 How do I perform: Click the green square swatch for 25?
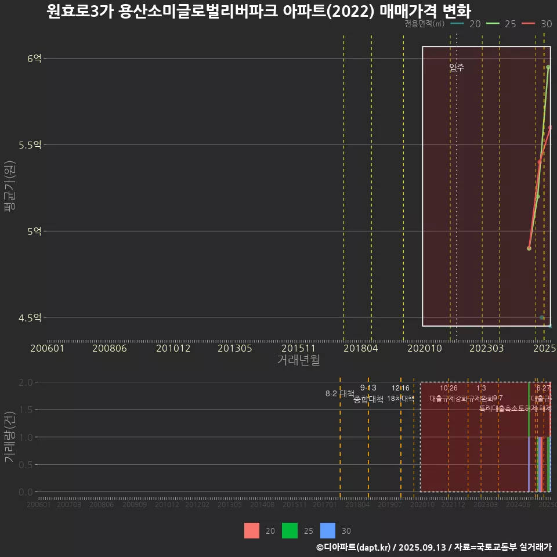click(290, 530)
